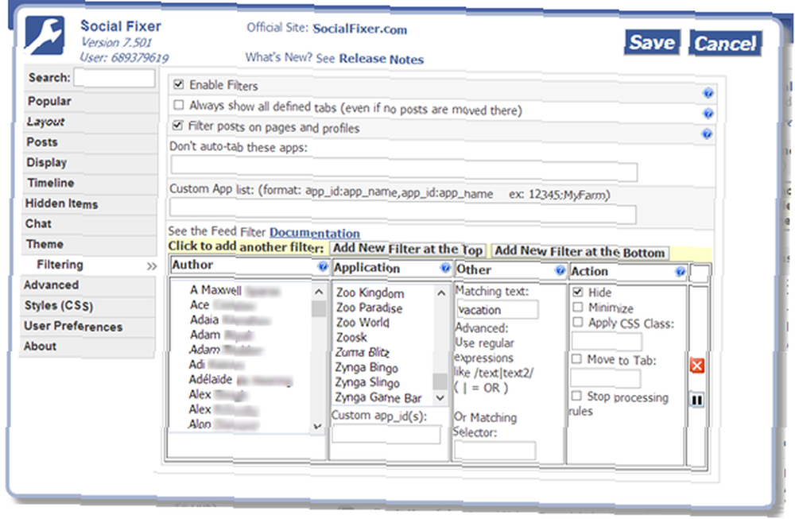Viewport: 795px width, 519px height.
Task: Select Zoo Kingdom in Application list
Action: click(370, 293)
